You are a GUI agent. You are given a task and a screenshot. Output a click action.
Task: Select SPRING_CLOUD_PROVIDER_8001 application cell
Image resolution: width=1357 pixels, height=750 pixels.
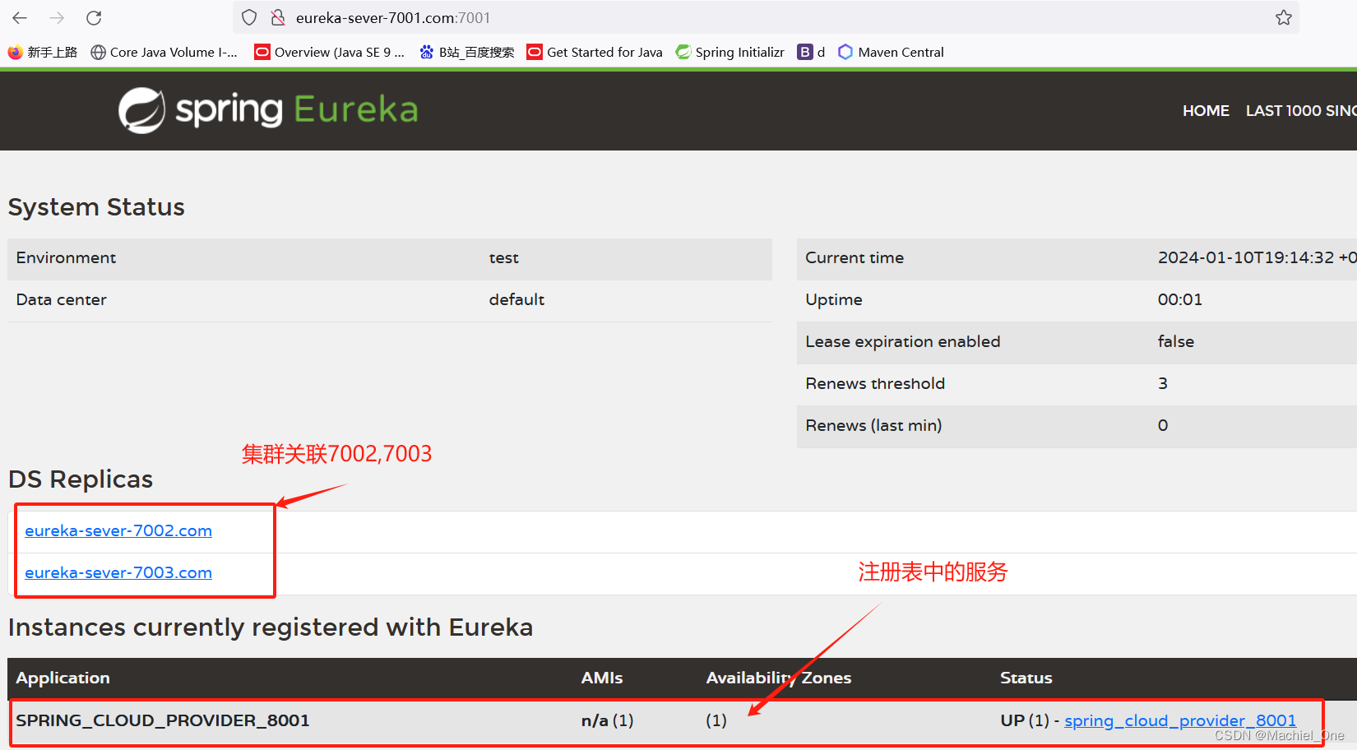tap(163, 720)
